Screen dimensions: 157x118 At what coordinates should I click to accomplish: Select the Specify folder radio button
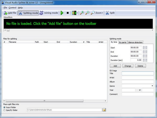(4, 110)
